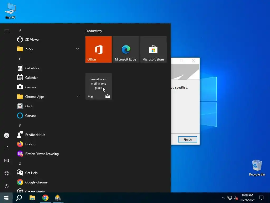Open Groove Music in the app list
The height and width of the screenshot is (203, 270).
48,190
